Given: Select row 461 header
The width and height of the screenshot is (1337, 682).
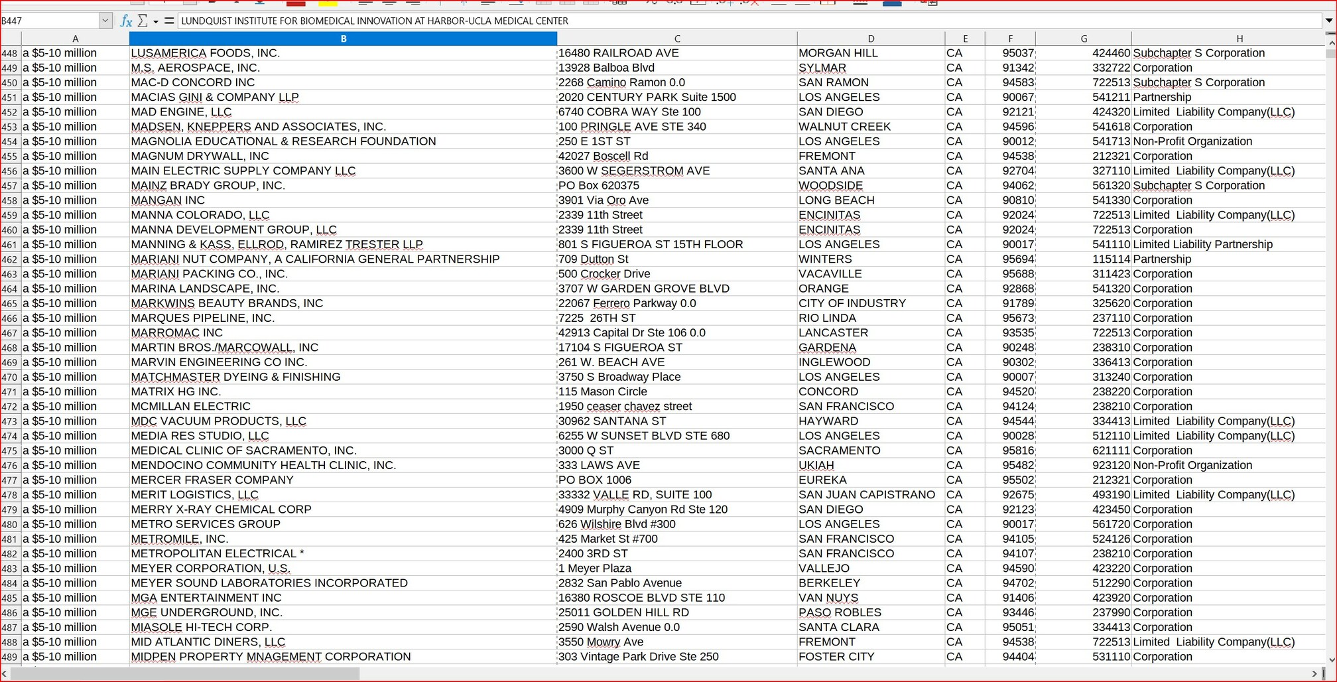Looking at the screenshot, I should coord(10,245).
